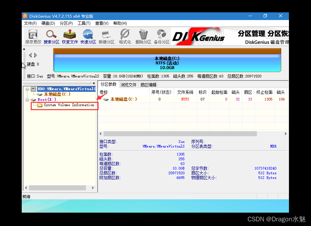Click the 6695 additional sectors value
The height and width of the screenshot is (226, 311).
(x=180, y=178)
